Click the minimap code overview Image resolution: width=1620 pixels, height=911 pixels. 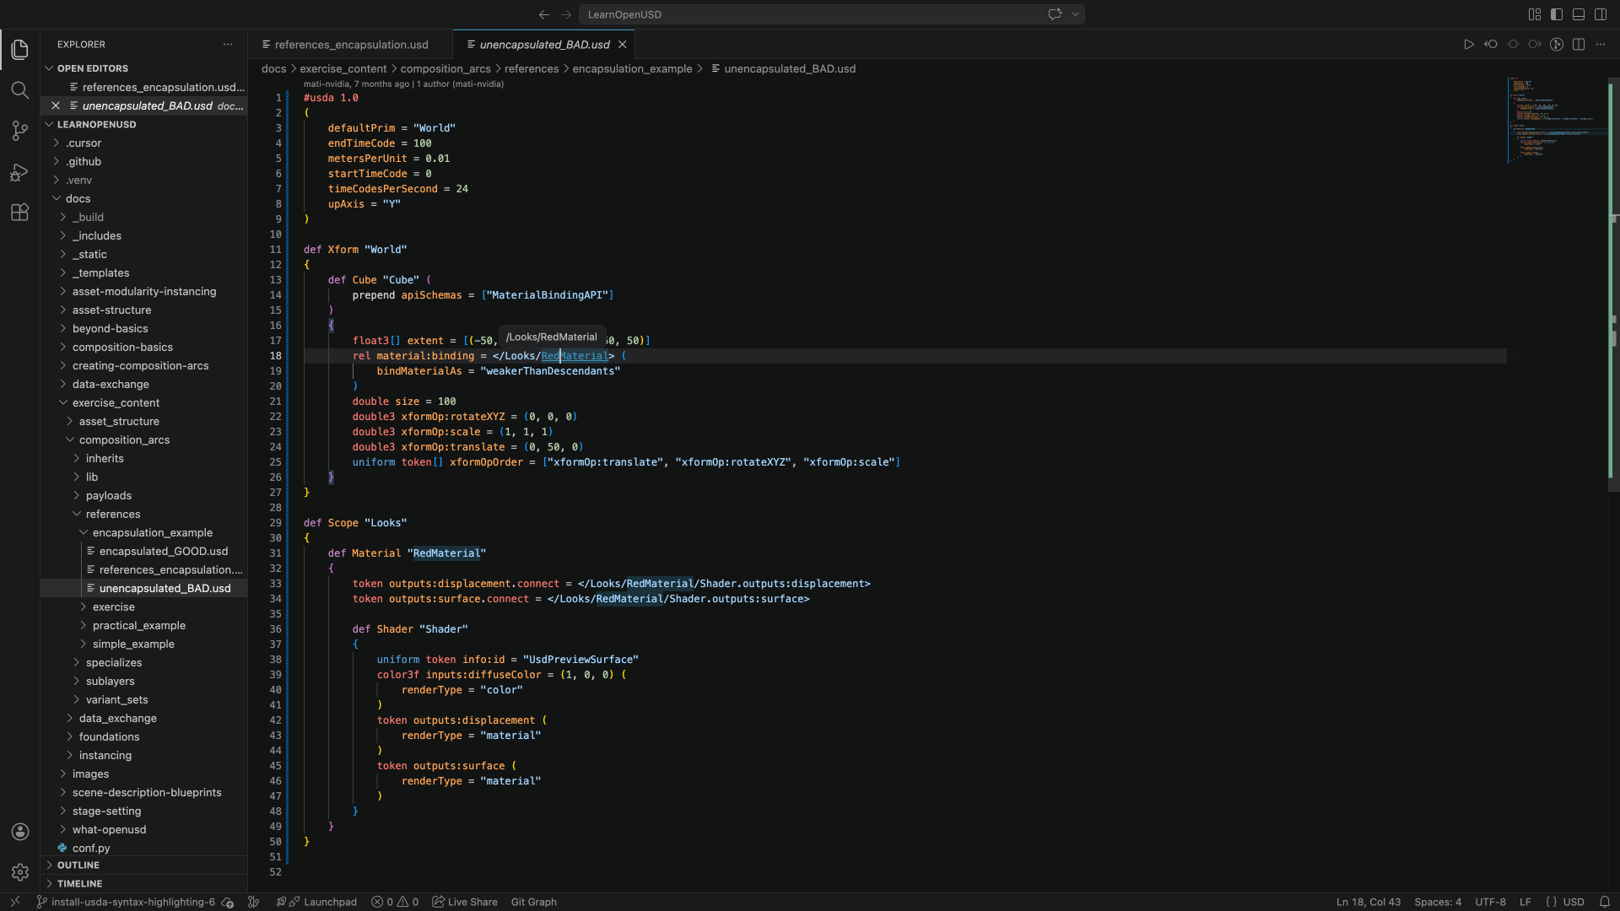1557,120
